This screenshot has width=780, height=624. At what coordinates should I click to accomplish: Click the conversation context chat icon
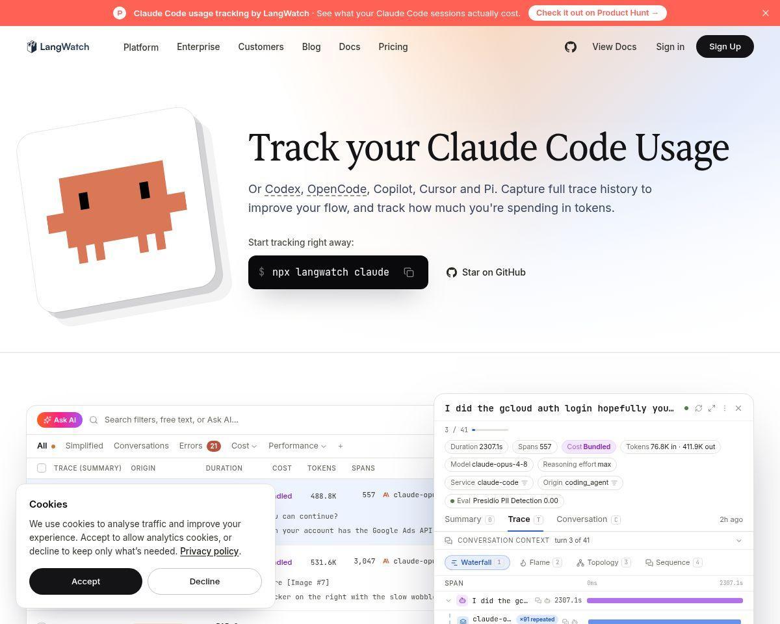point(448,541)
